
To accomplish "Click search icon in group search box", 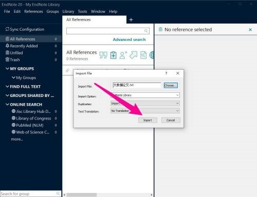I will tap(58, 193).
